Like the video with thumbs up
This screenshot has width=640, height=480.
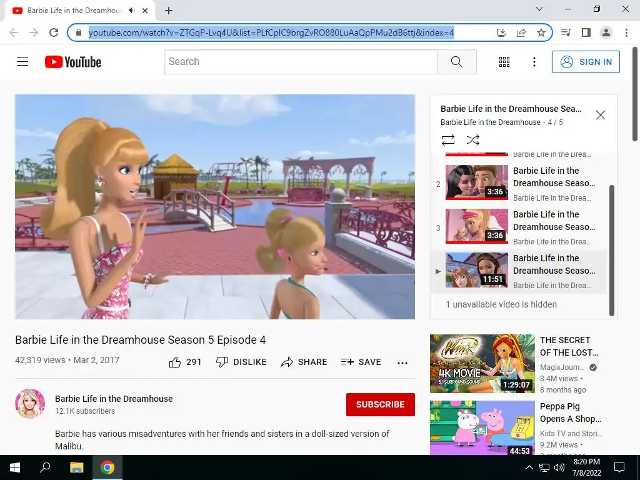coord(185,362)
